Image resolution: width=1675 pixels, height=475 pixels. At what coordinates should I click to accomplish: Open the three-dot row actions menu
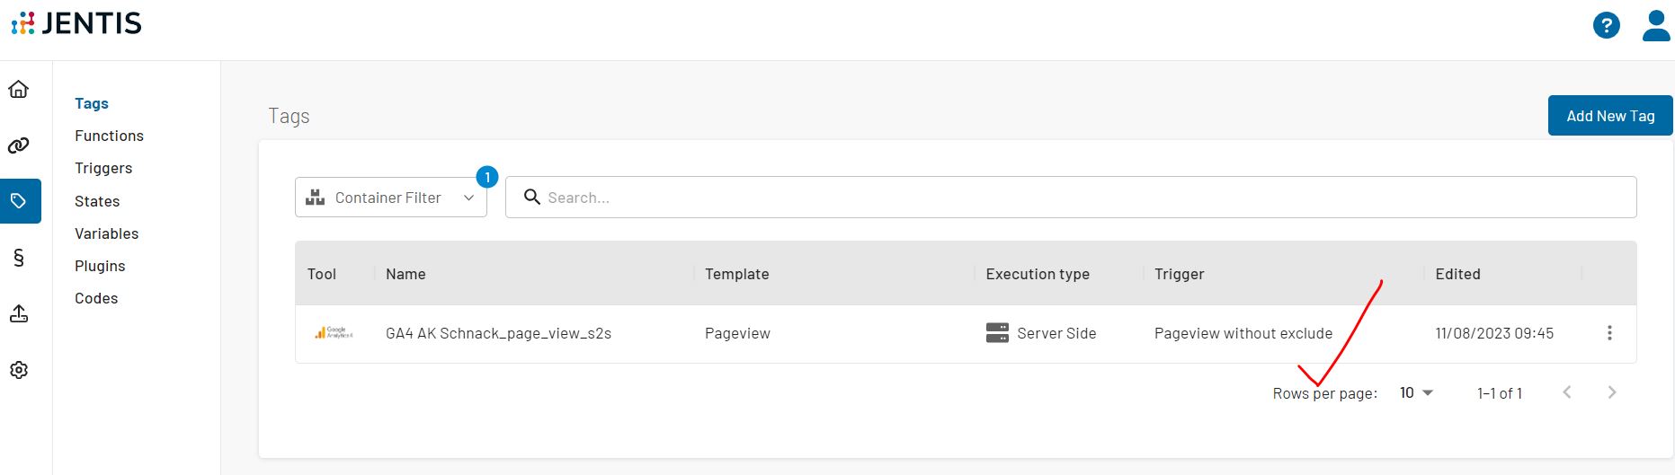click(x=1609, y=333)
